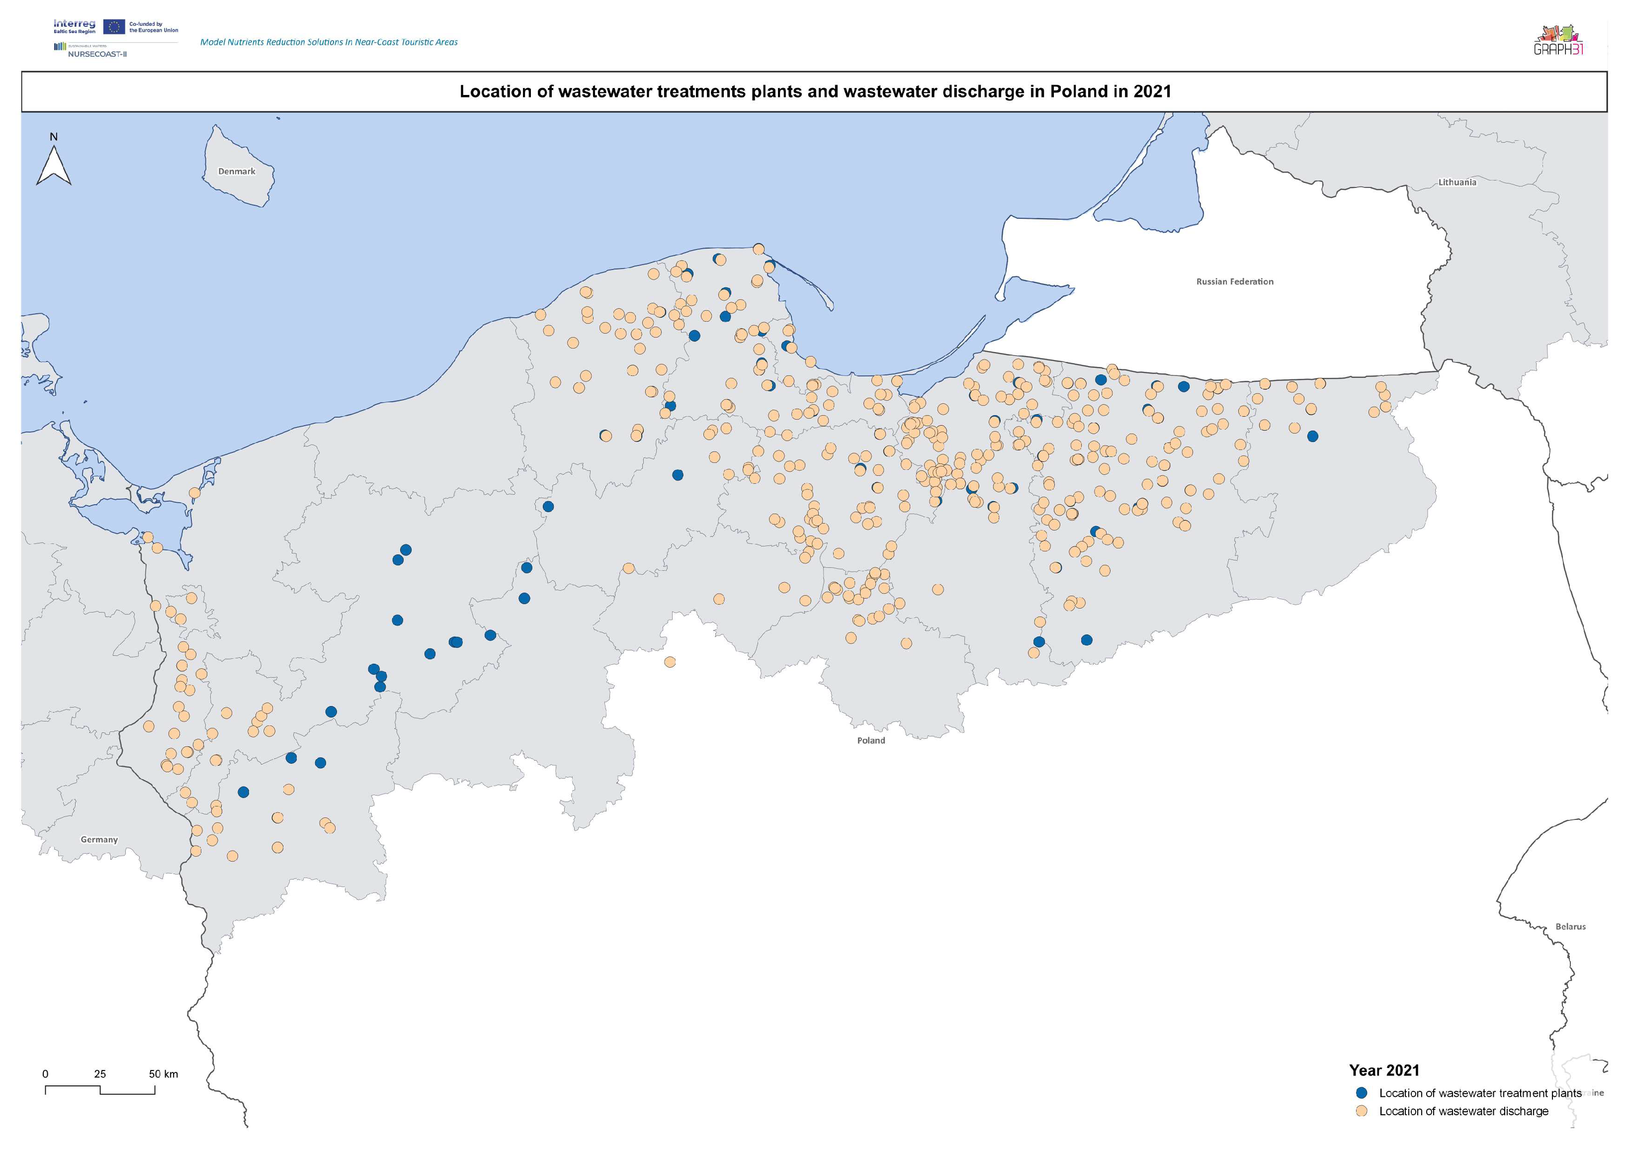Click the 'Model Nutrients Reduction Solutions' tagline
This screenshot has width=1629, height=1159.
329,42
